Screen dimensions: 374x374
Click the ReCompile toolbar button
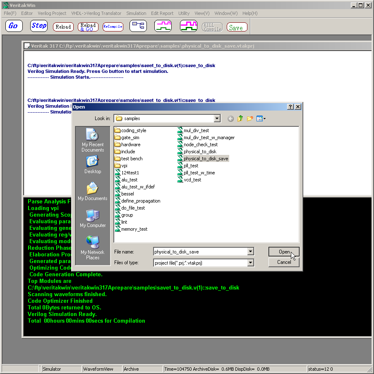113,27
